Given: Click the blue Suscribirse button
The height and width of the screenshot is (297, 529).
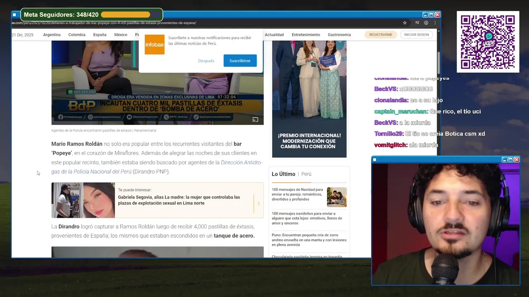Looking at the screenshot, I should click(x=240, y=61).
